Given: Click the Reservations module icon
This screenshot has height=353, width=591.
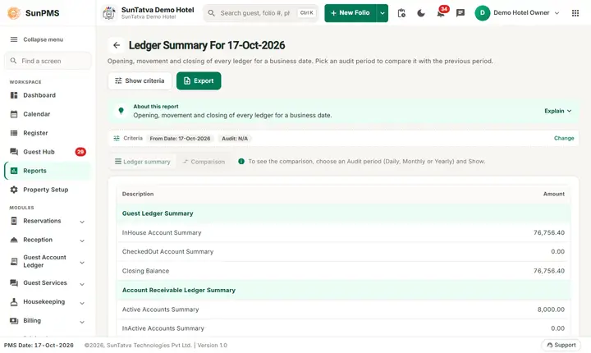Looking at the screenshot, I should click(x=14, y=221).
